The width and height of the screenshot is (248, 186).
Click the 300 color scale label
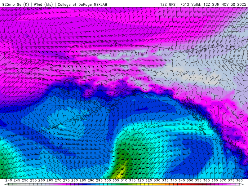pos(107,180)
